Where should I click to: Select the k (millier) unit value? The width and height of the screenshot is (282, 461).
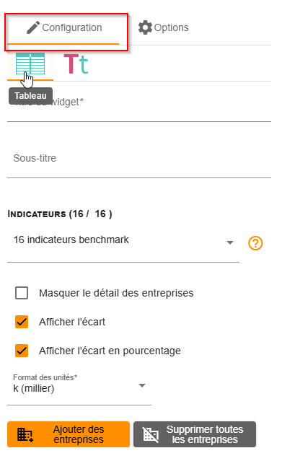coord(34,389)
